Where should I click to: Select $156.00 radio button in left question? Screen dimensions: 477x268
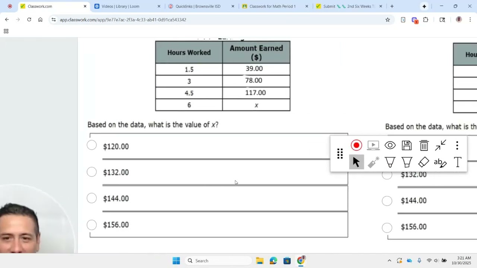[x=92, y=225]
